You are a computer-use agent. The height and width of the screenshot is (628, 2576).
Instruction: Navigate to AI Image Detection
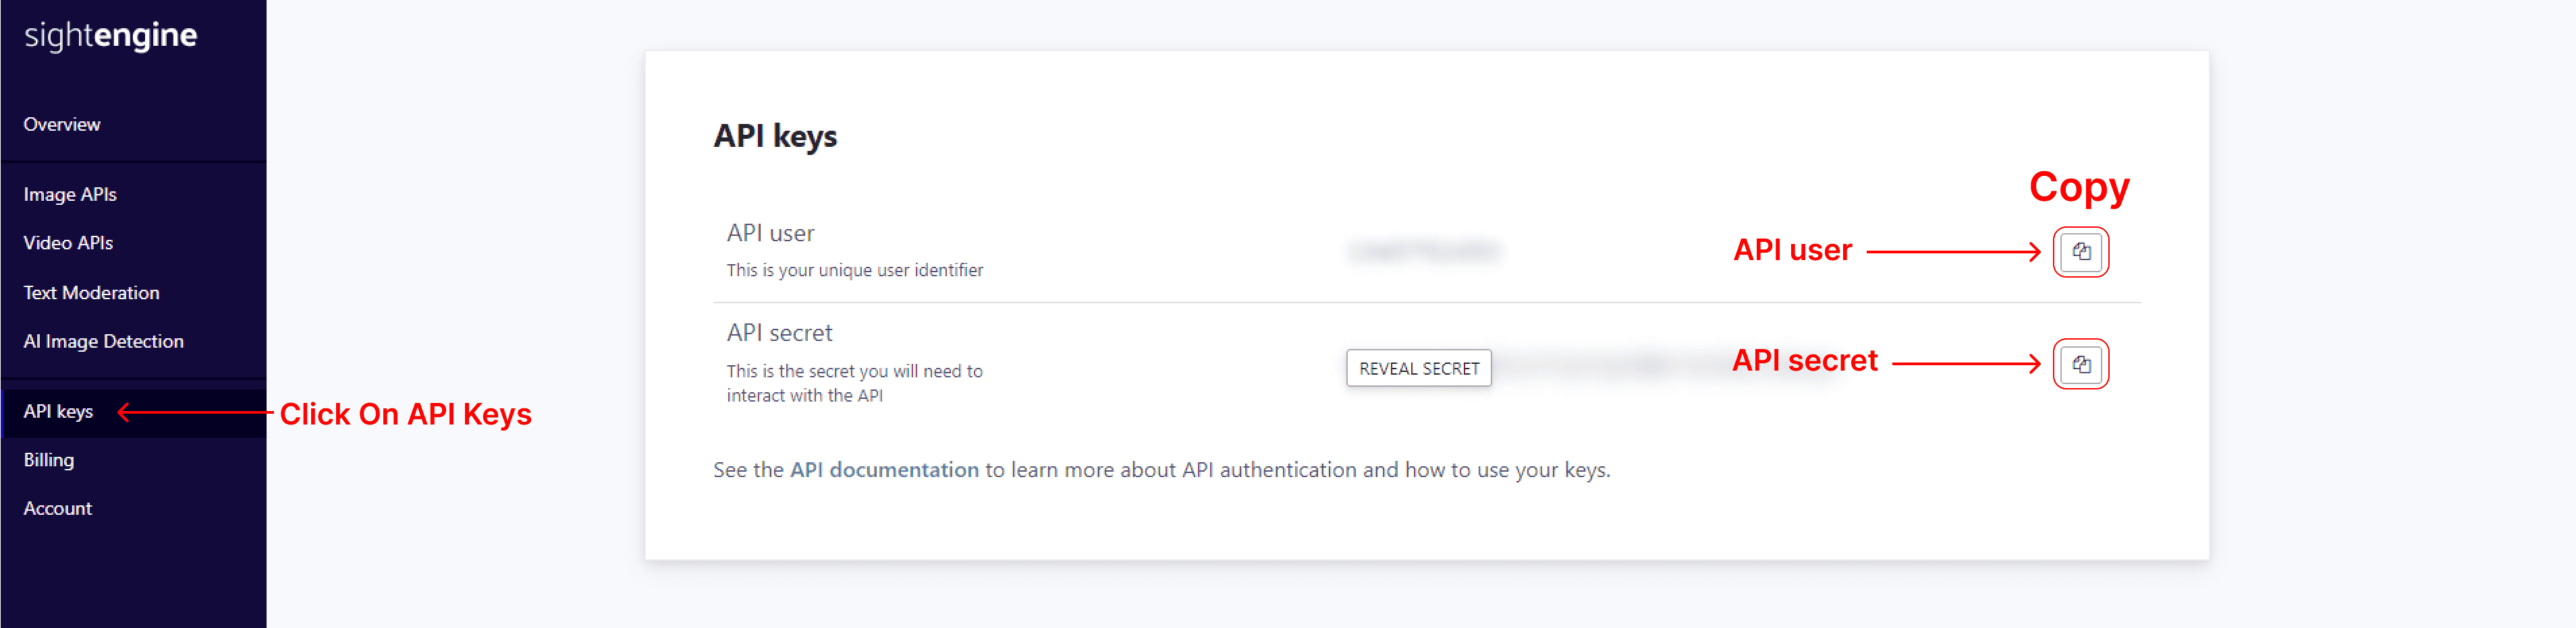click(103, 342)
